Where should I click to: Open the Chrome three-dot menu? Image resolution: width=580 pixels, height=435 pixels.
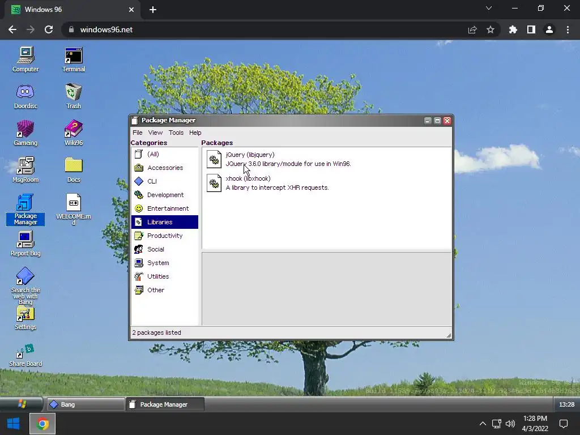pyautogui.click(x=568, y=29)
